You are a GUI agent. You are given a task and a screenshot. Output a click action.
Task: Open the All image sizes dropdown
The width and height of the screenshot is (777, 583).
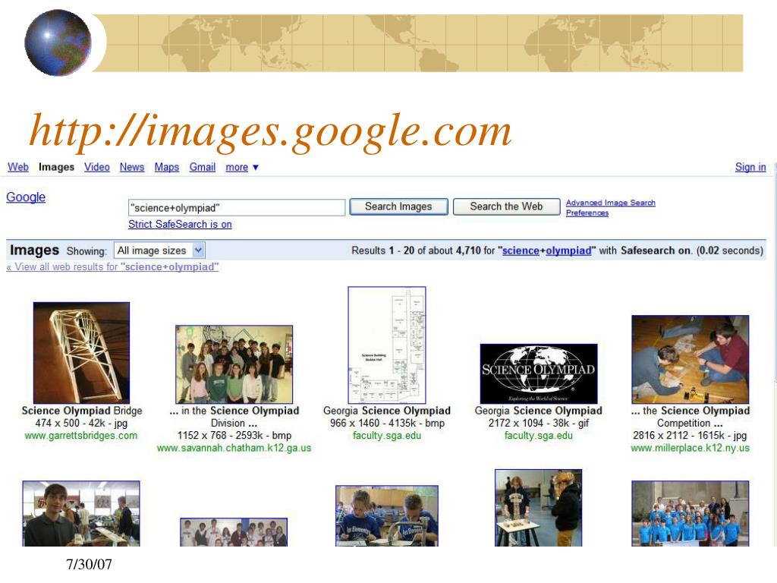coord(159,251)
